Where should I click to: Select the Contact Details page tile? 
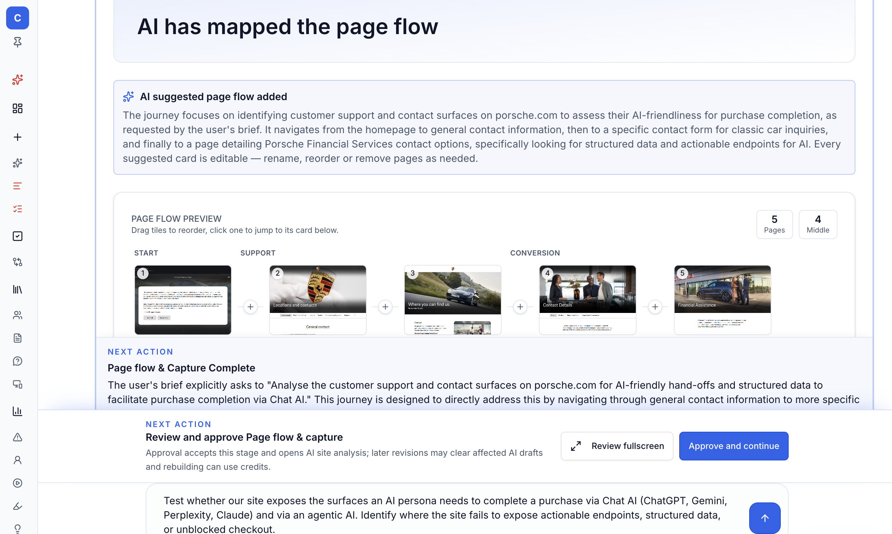pos(587,300)
